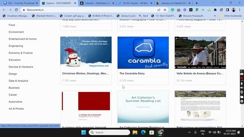The image size is (244, 137).
Task: Open recorder settings gear icon
Action: point(242,101)
